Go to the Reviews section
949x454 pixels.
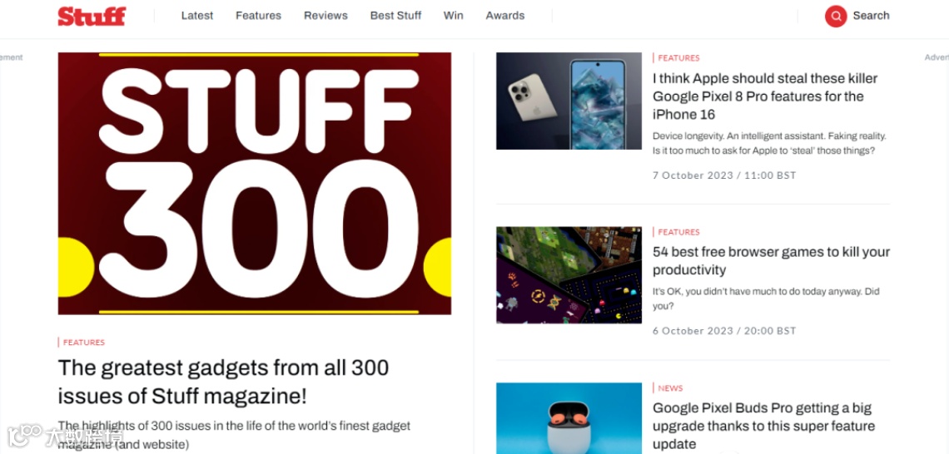(325, 16)
